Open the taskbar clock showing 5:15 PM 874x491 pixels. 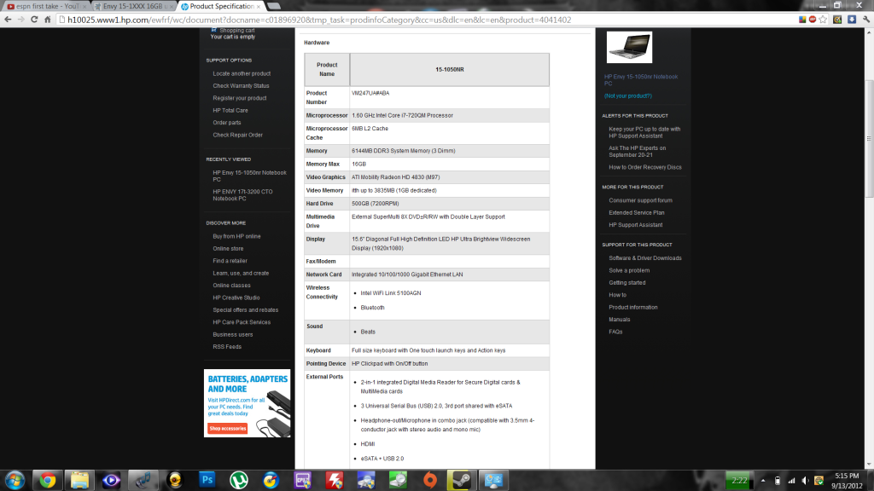point(847,481)
